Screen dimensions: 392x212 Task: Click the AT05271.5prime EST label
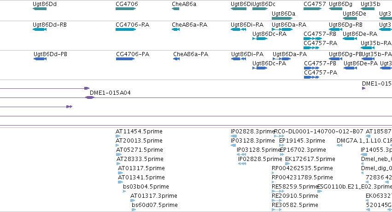(139, 150)
